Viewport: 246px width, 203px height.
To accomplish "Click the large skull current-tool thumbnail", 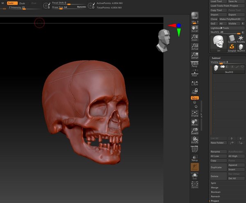I will [x=219, y=43].
